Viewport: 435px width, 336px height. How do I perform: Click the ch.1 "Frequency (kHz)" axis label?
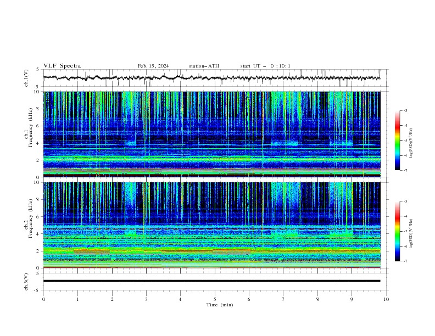coord(31,127)
